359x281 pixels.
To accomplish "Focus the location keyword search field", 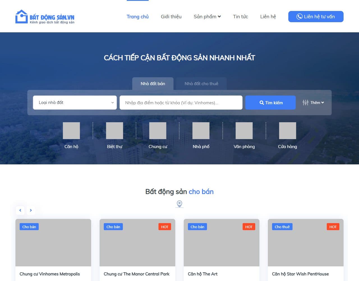I will tap(181, 103).
